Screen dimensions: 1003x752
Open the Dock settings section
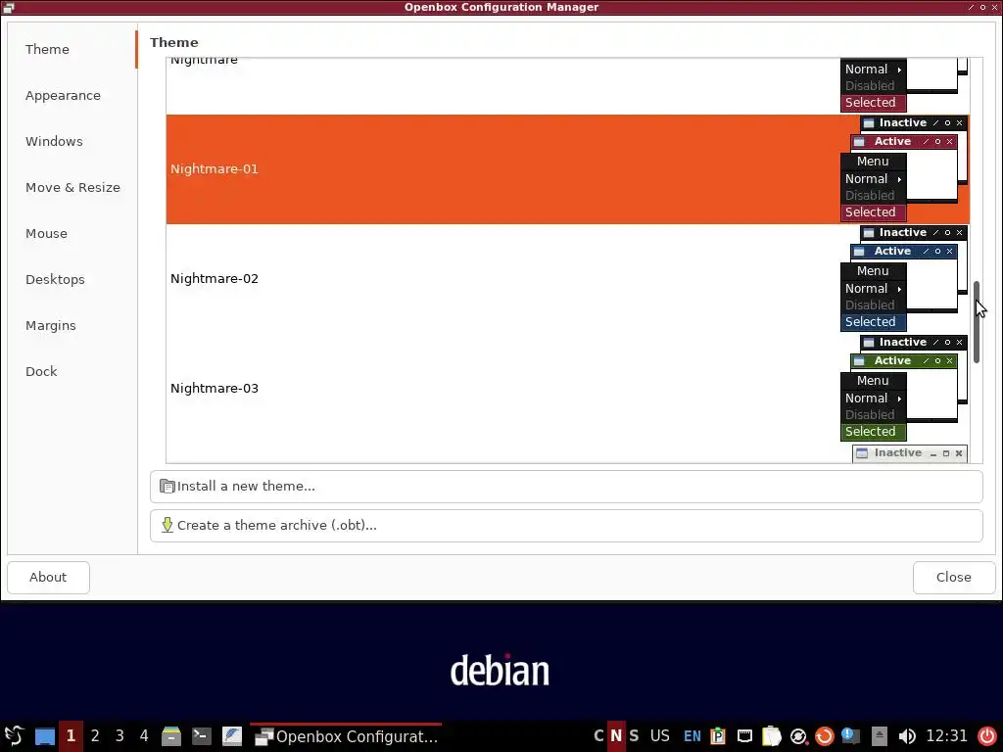[x=41, y=371]
